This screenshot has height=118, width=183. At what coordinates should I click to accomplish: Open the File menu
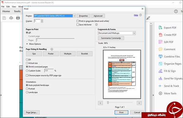pyautogui.click(x=3, y=7)
